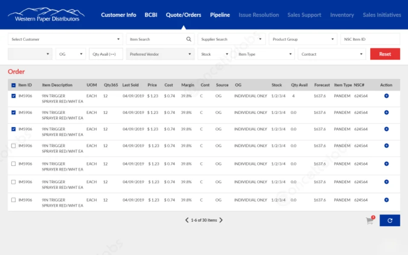Add the last table row using its Action plus icon
Image resolution: width=408 pixels, height=255 pixels.
coord(386,200)
